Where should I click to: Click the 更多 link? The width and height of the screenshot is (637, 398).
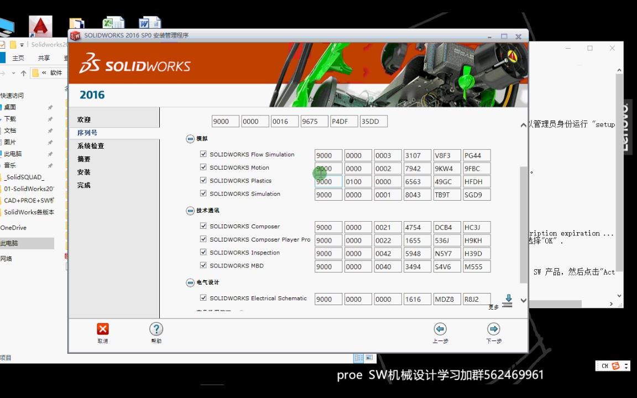tap(492, 306)
